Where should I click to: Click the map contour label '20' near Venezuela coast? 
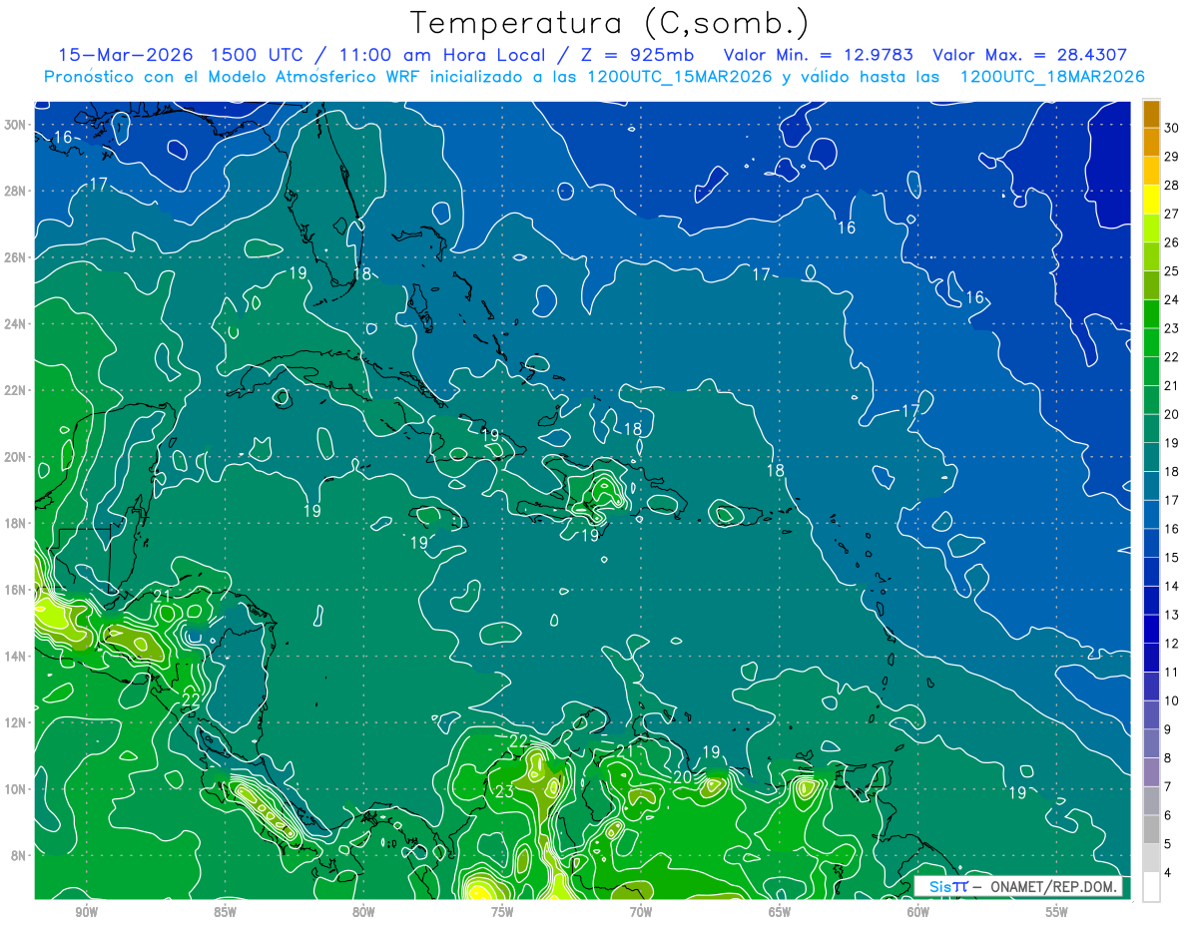(683, 777)
